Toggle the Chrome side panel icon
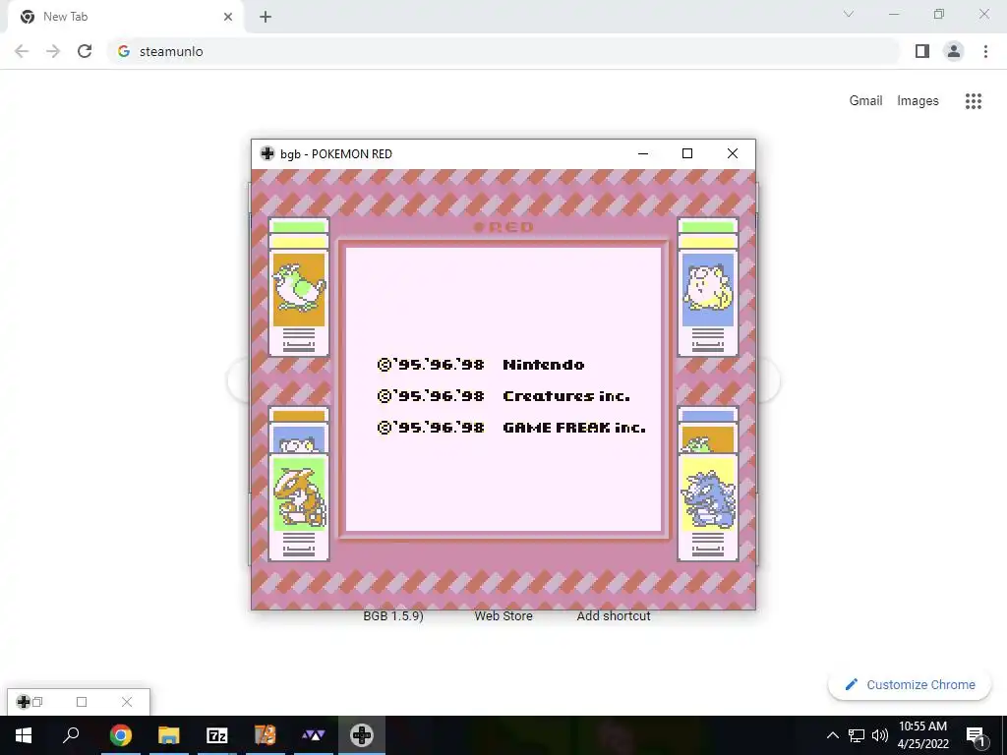1007x755 pixels. coord(922,51)
